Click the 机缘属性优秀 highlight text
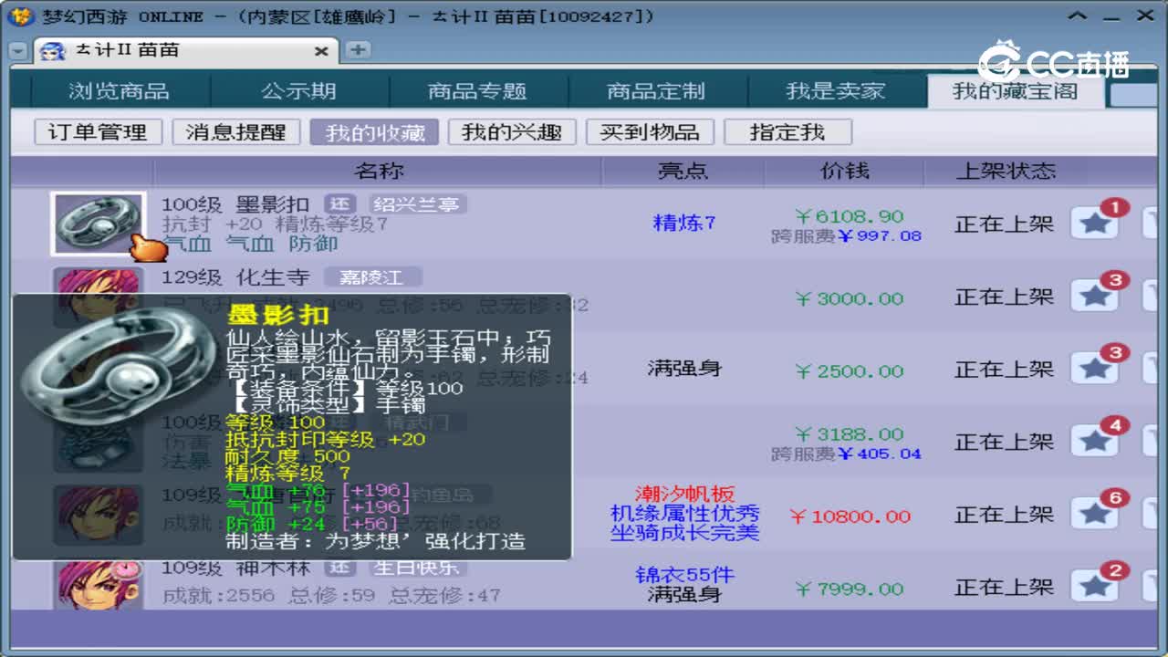This screenshot has height=657, width=1168. [684, 514]
